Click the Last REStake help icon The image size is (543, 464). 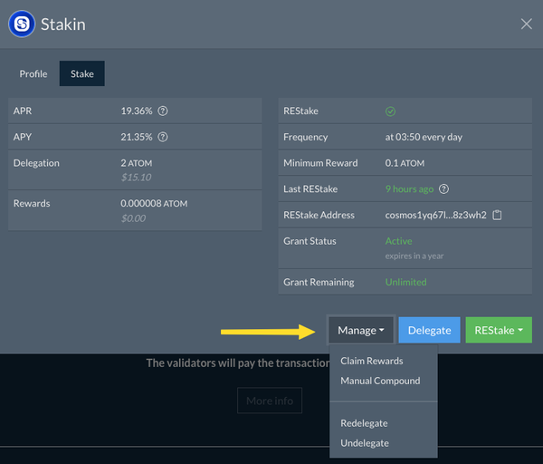click(444, 189)
